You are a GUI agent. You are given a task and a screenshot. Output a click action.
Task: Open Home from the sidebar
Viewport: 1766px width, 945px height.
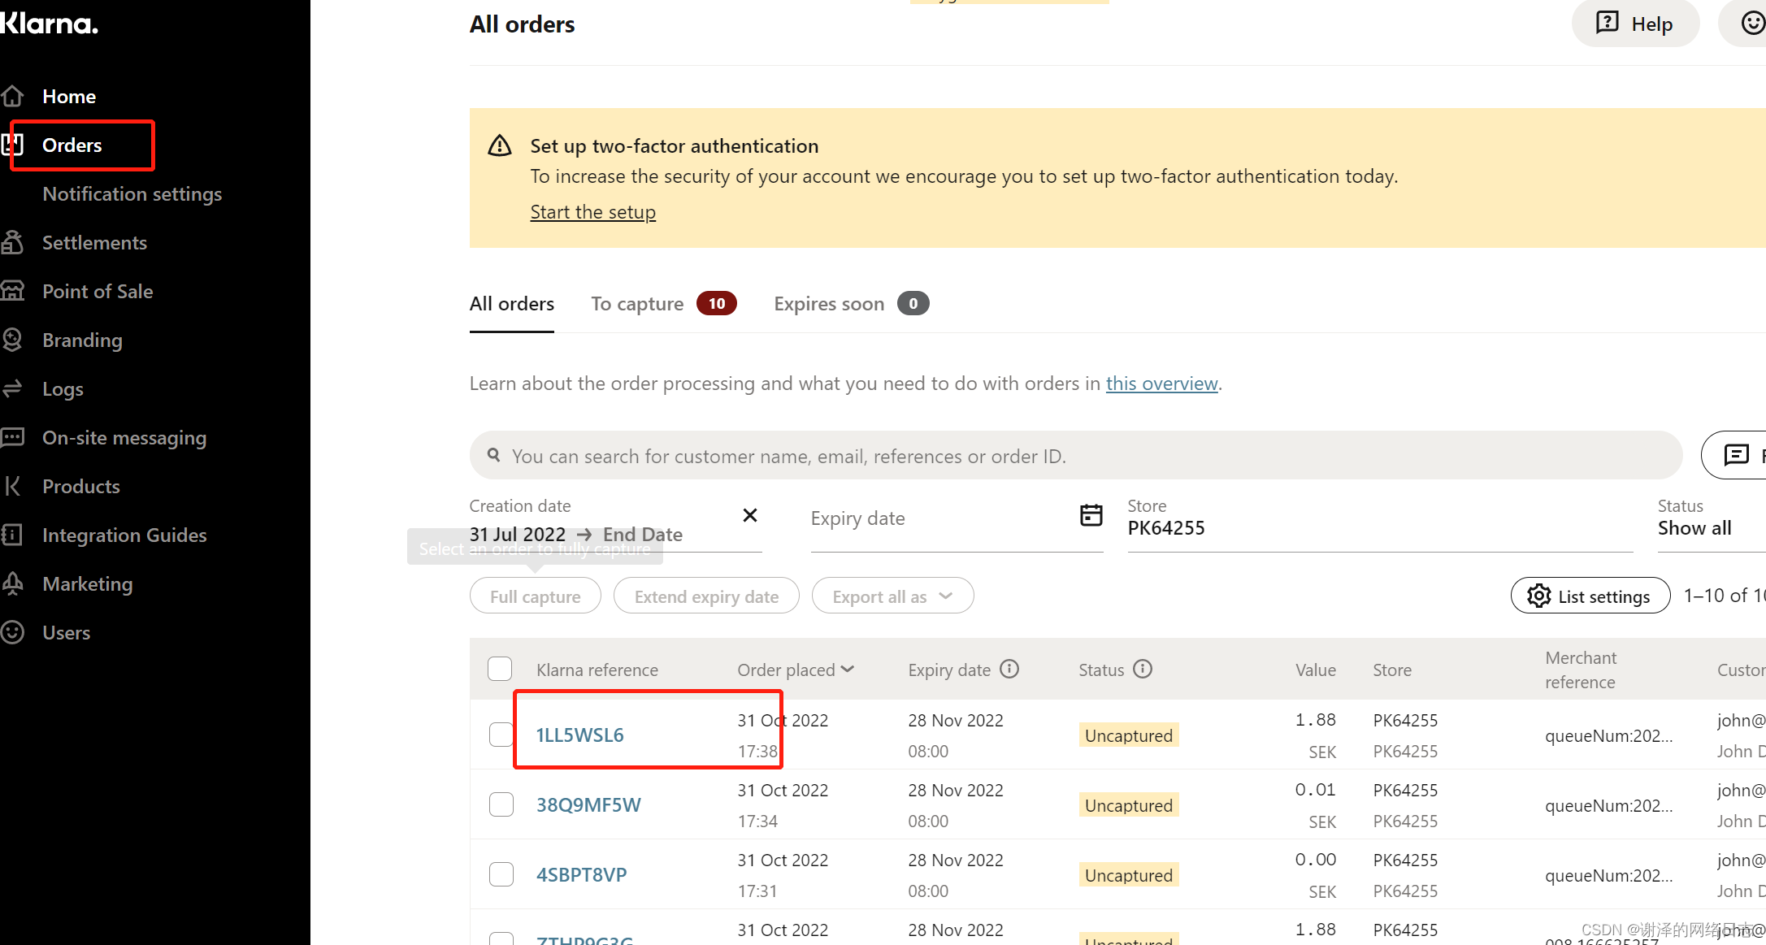point(69,97)
